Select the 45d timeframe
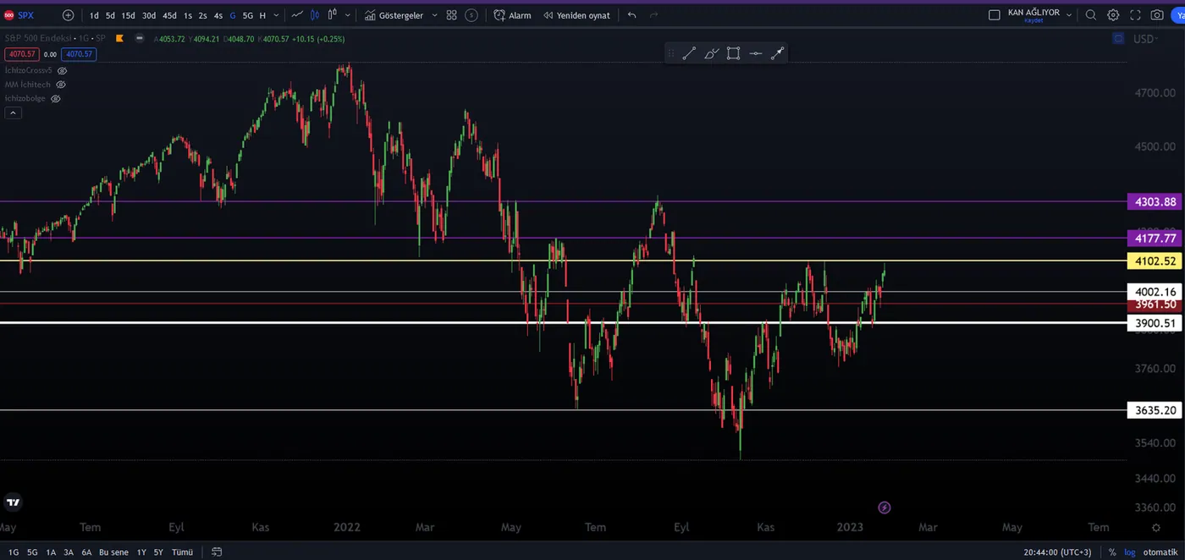Screen dimensions: 1185x560 tap(169, 15)
